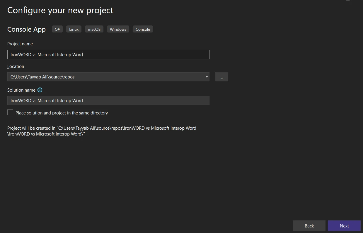
Task: Select the Linux platform tag
Action: (x=74, y=29)
